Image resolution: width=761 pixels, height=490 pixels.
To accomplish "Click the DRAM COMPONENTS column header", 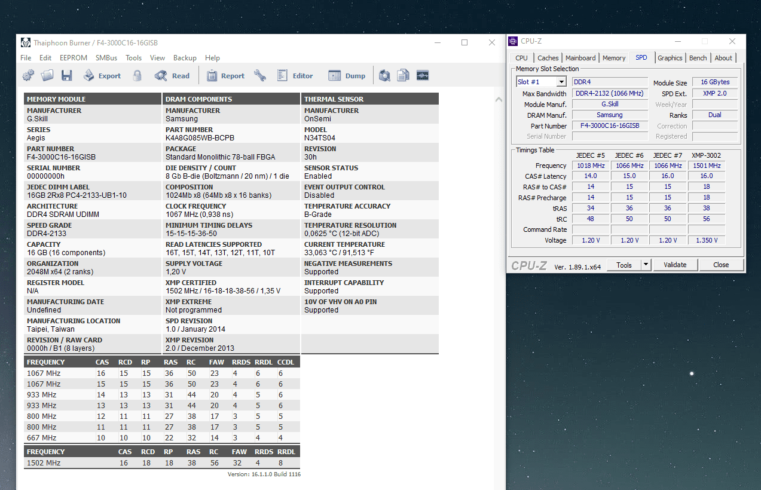I will point(231,99).
